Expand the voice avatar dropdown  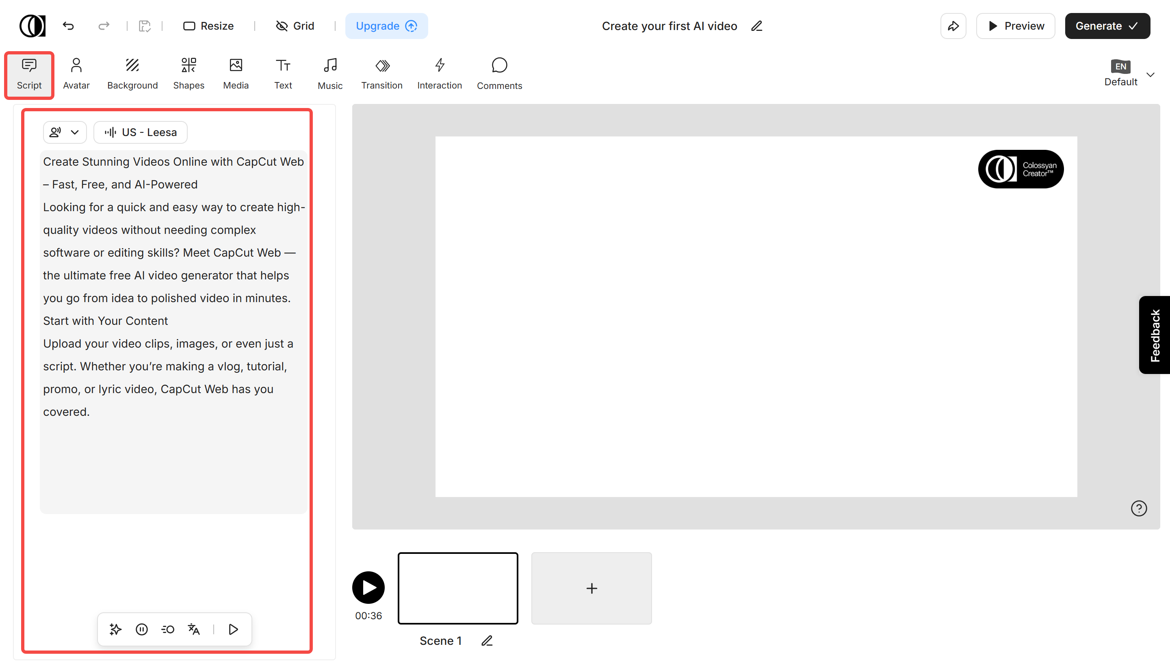tap(65, 132)
